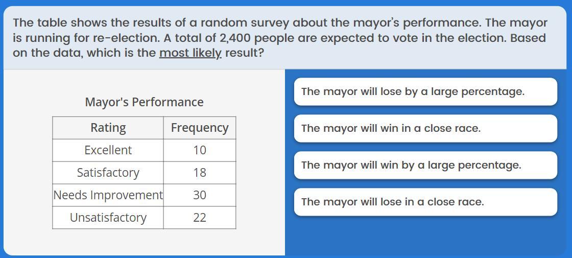Click the question's first line about the random survey
The height and width of the screenshot is (258, 572).
coord(280,23)
